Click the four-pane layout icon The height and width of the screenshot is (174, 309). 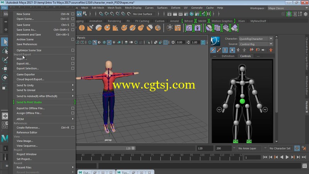coord(5,125)
